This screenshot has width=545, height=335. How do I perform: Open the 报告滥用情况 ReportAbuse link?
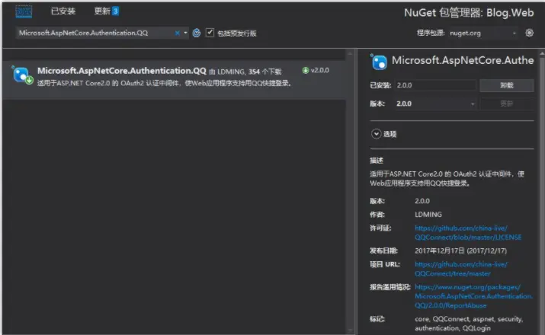click(473, 296)
